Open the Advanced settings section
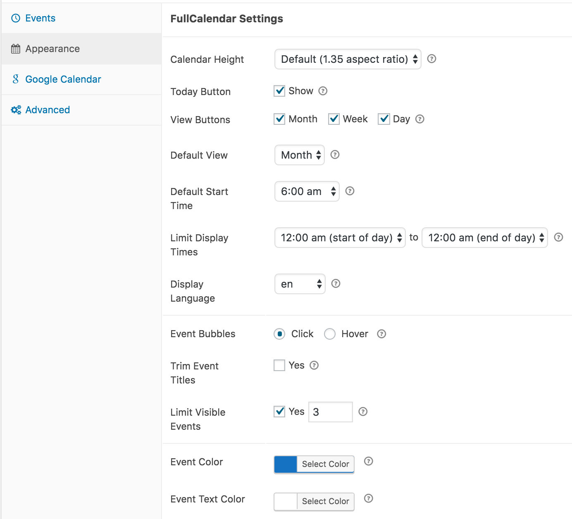The image size is (572, 519). click(x=48, y=110)
